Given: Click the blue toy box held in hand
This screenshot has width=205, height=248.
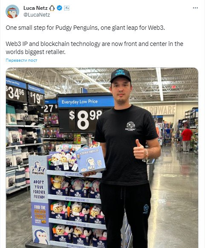Looking at the screenshot, I should (90, 160).
